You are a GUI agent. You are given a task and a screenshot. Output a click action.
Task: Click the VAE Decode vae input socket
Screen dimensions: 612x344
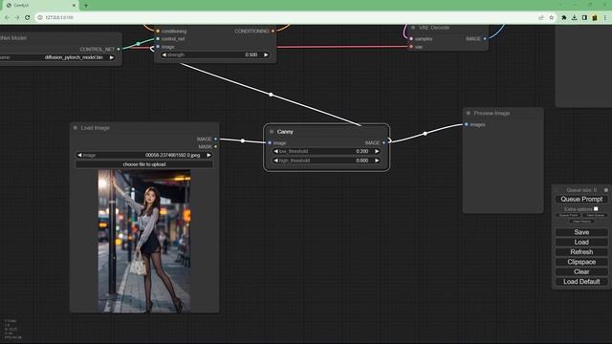tap(411, 47)
